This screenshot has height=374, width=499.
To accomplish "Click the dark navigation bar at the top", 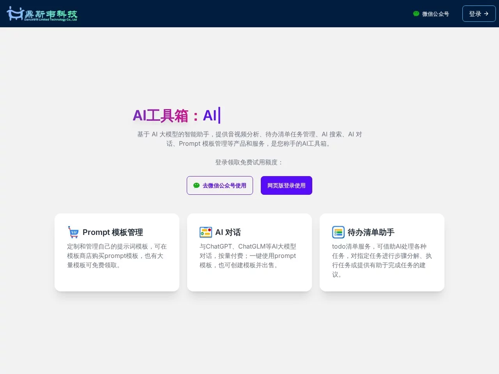I will click(x=249, y=14).
